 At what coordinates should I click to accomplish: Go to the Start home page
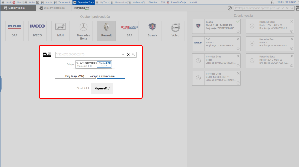6,2
